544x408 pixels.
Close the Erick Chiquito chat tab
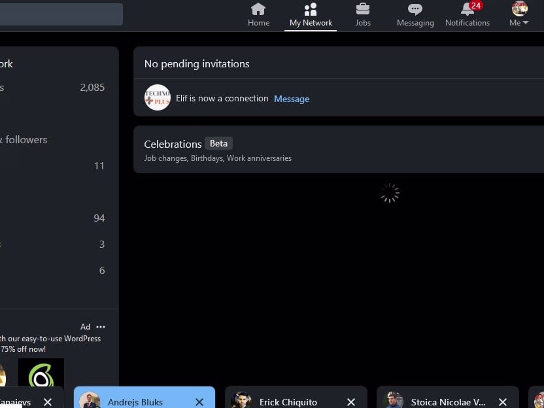coord(350,401)
